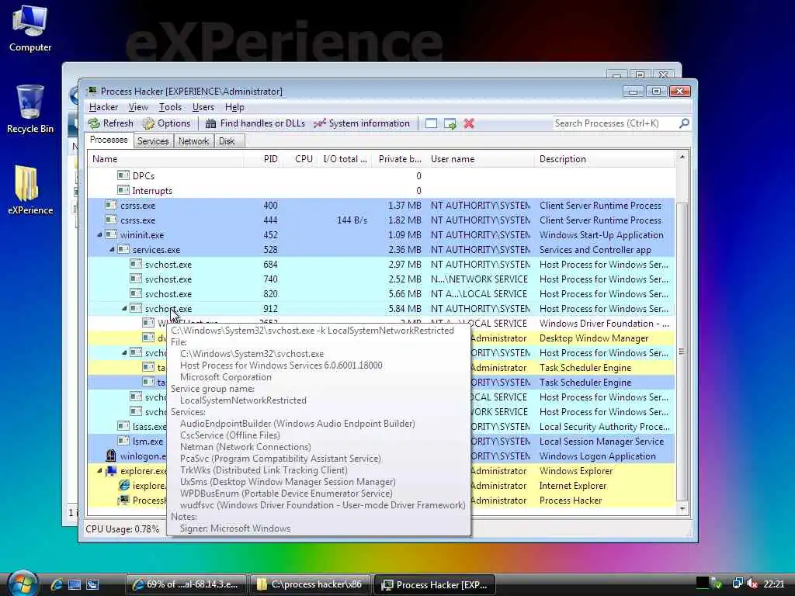Click the find window toolbar icon
Image resolution: width=795 pixels, height=596 pixels.
[431, 123]
